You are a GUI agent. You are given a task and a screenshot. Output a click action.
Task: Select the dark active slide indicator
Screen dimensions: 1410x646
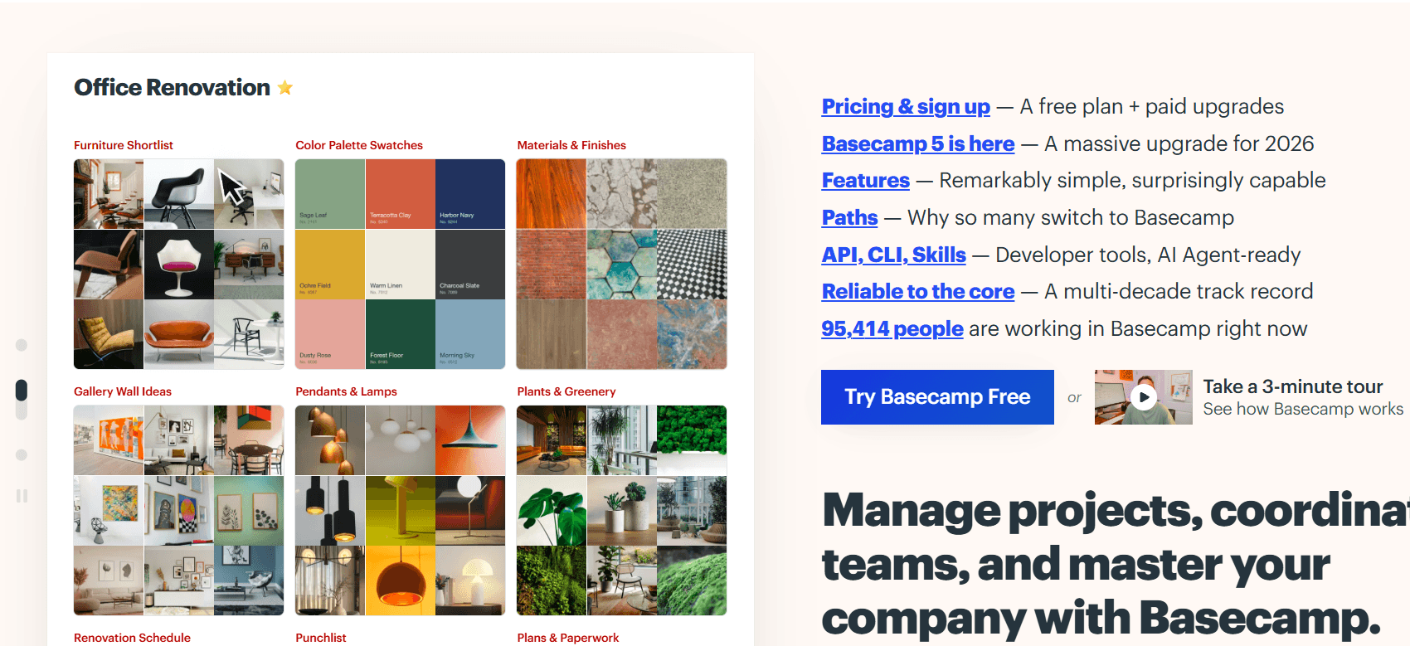point(22,391)
